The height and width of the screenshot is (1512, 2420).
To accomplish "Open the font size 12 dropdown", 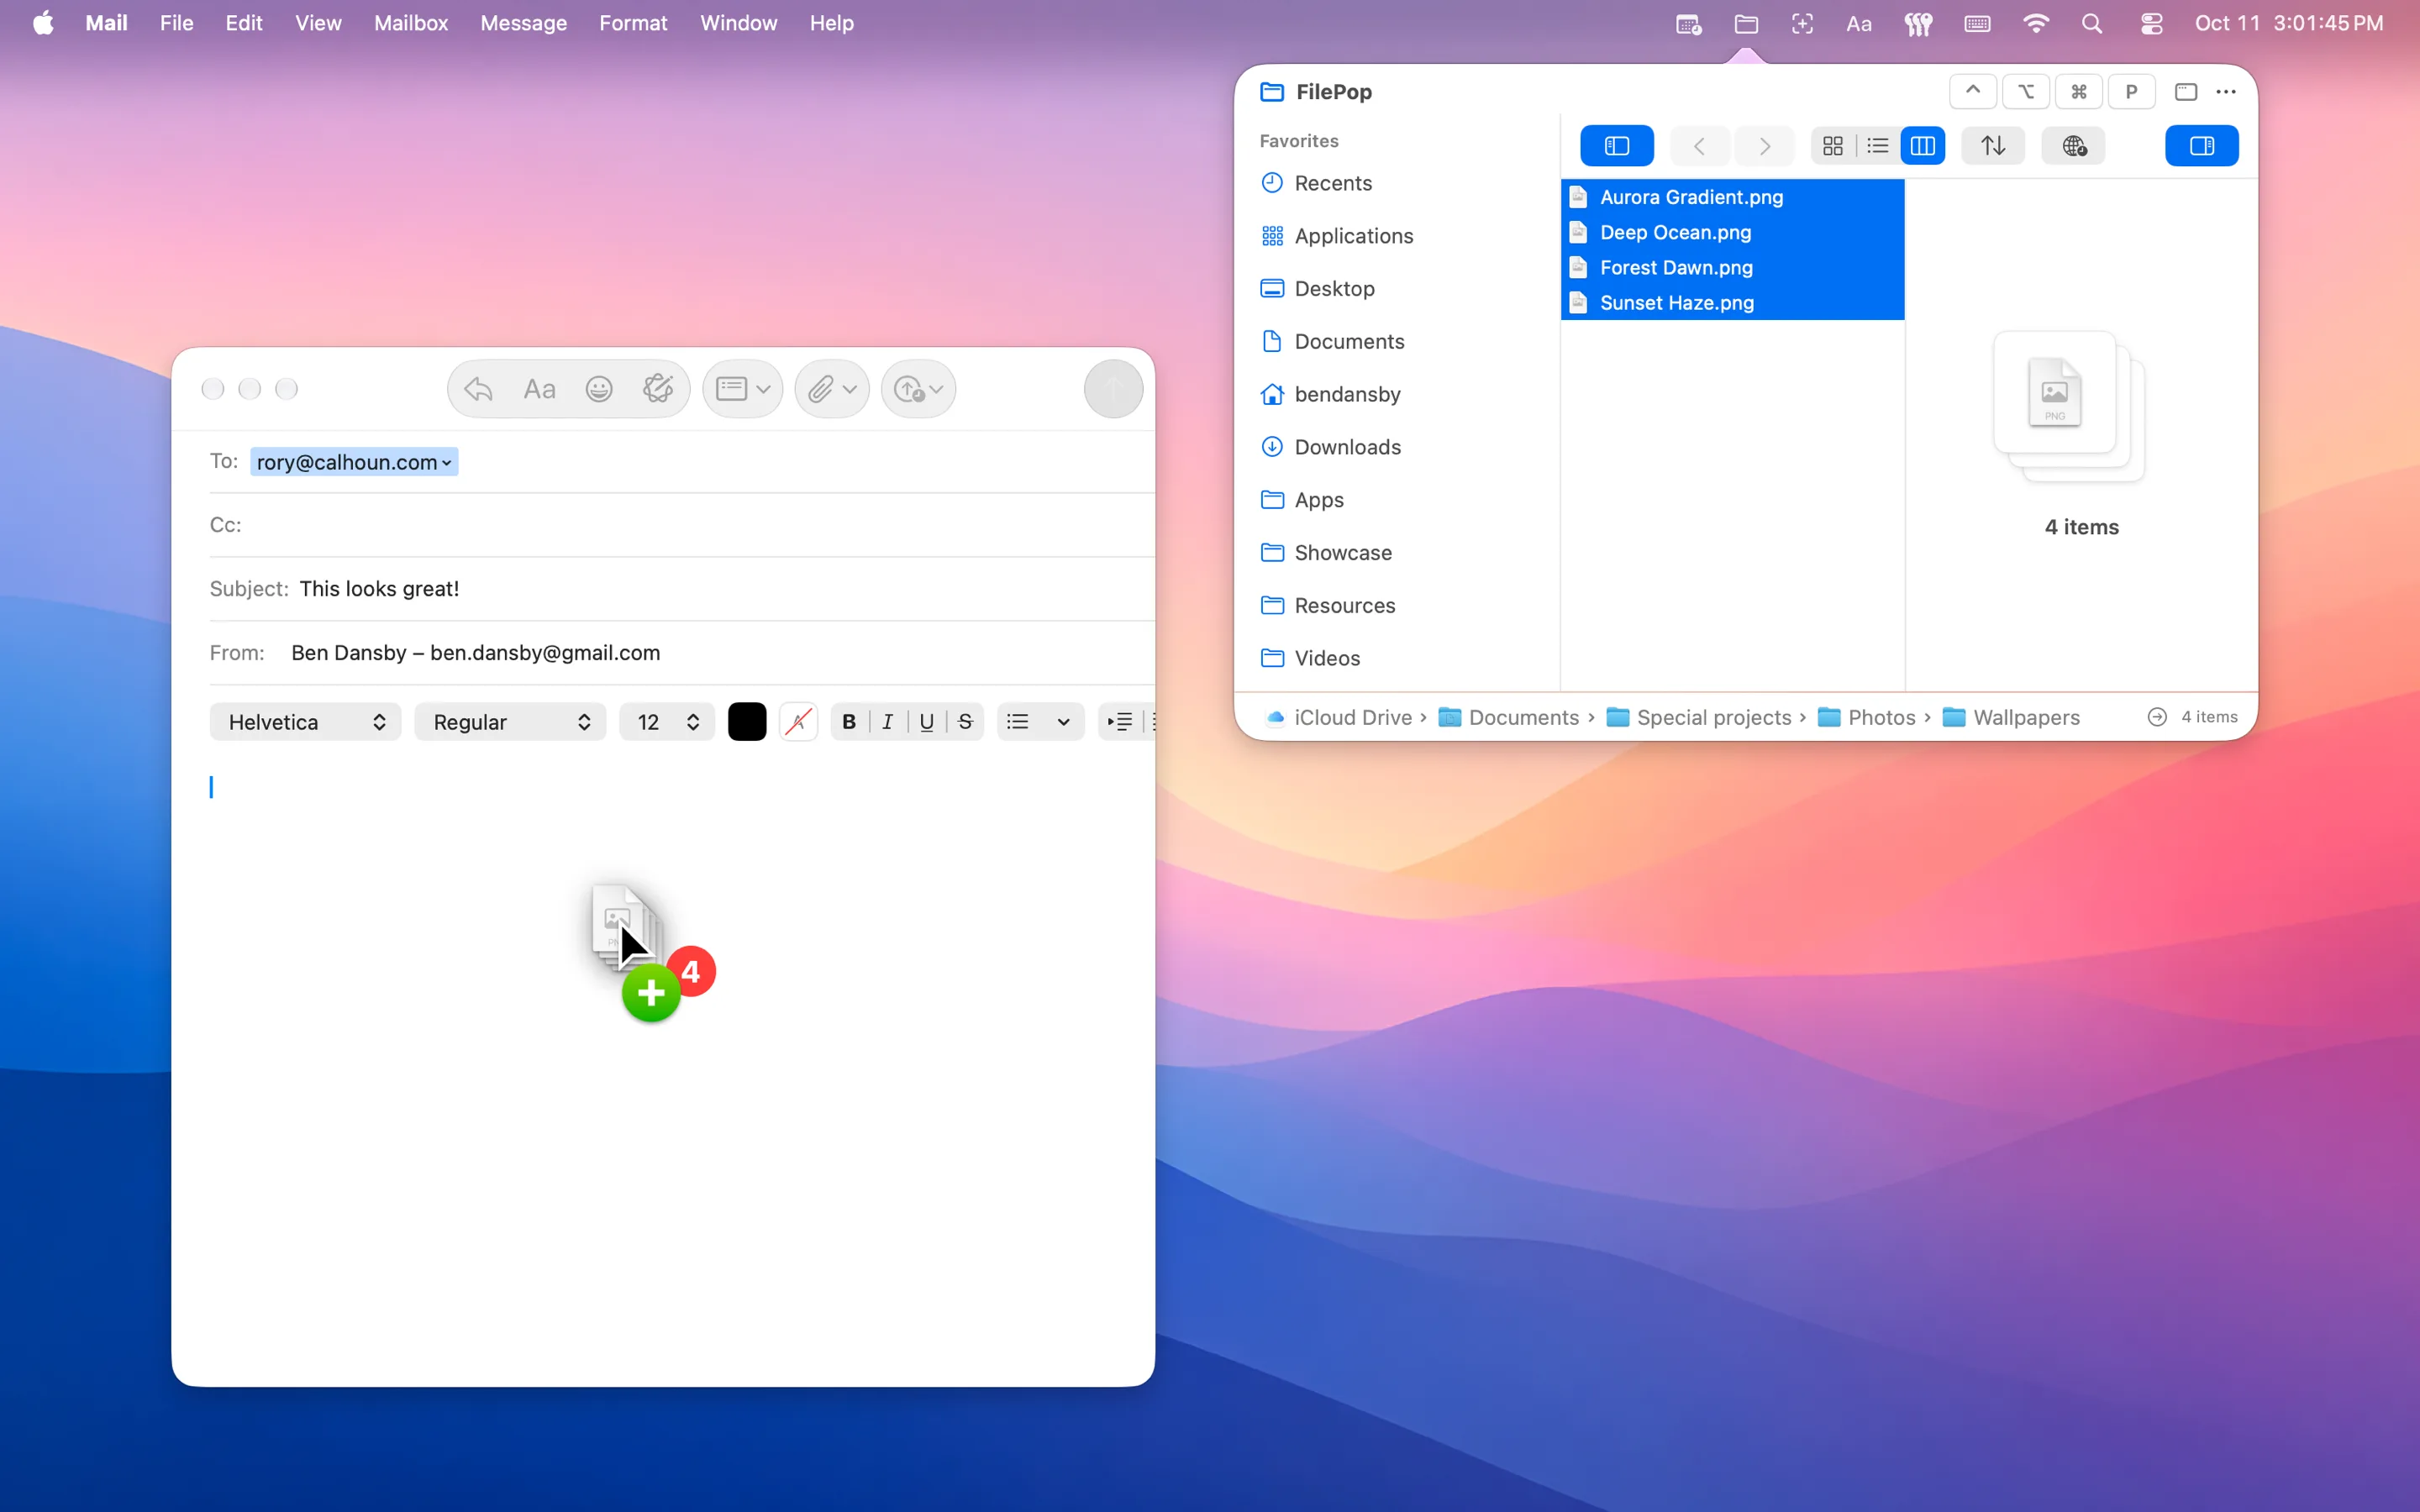I will click(667, 722).
